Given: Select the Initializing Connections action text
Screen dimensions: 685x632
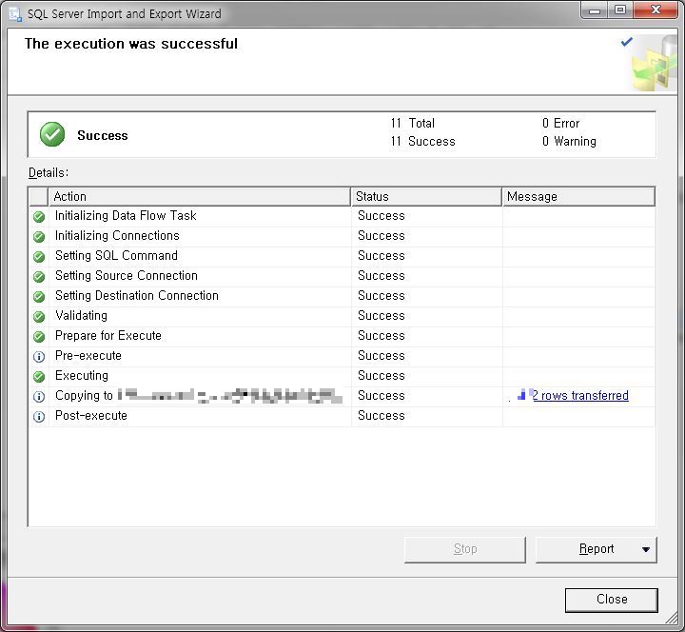Looking at the screenshot, I should coord(117,236).
